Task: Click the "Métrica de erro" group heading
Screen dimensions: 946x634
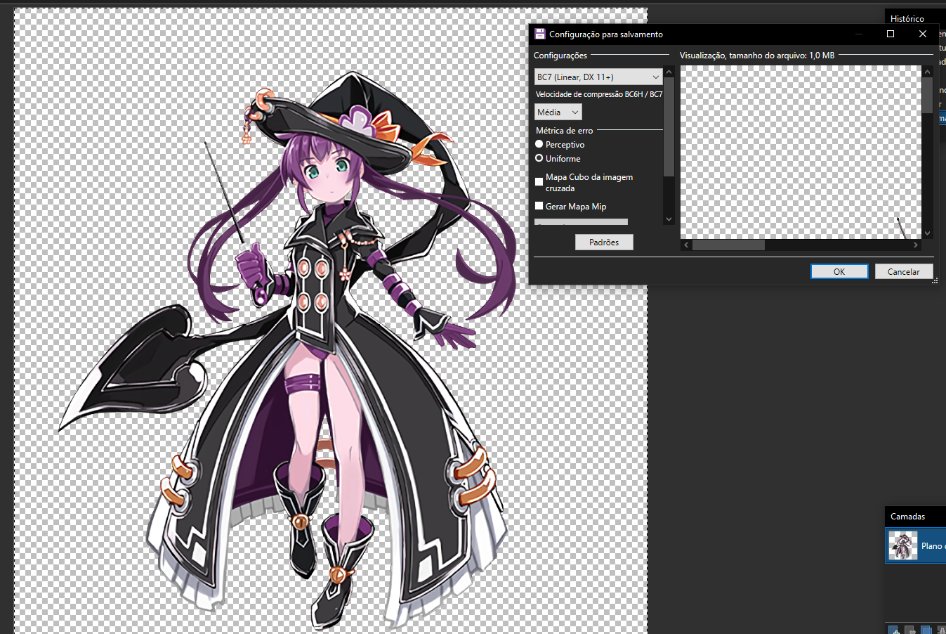Action: click(565, 131)
